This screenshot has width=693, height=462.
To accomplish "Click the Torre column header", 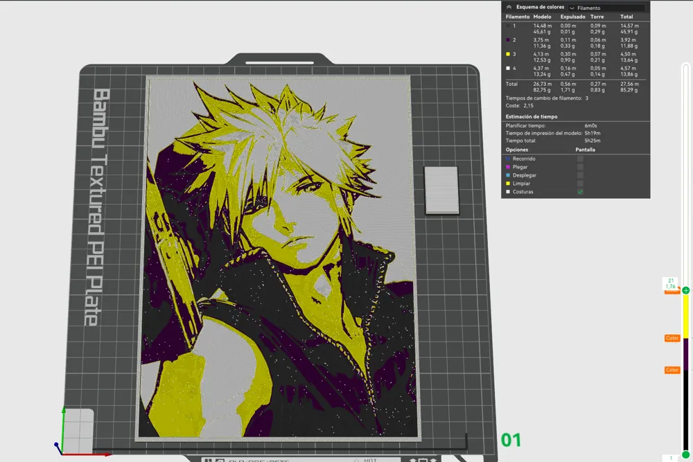I will click(x=597, y=17).
